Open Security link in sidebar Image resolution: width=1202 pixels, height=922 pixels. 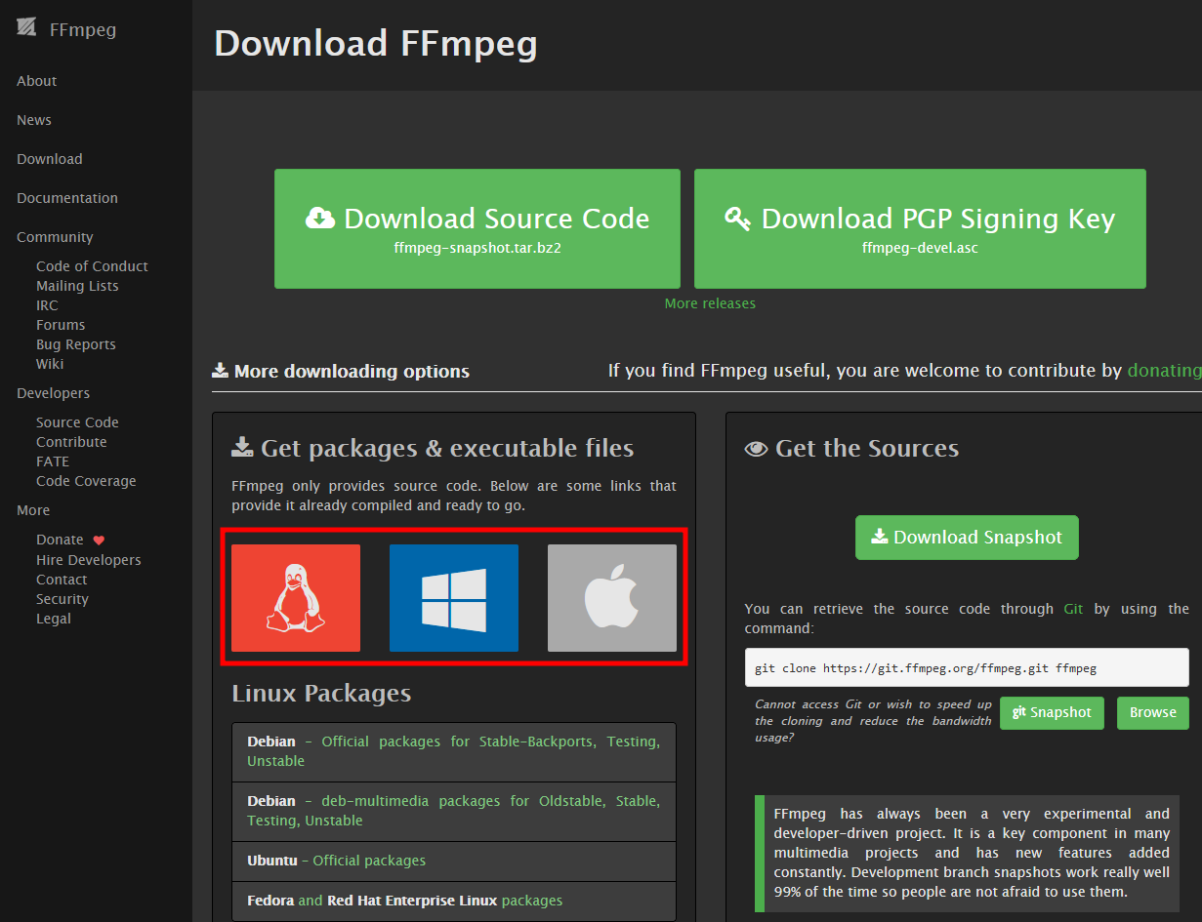(x=62, y=599)
